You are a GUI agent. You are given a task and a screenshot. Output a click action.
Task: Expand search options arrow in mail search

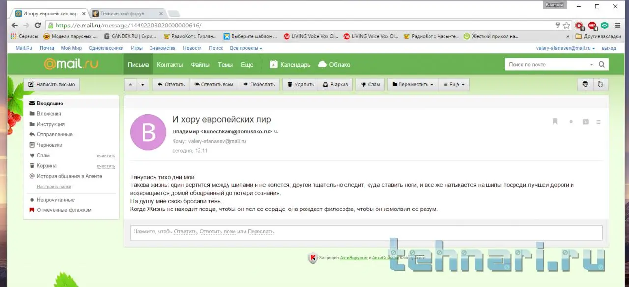pos(591,65)
